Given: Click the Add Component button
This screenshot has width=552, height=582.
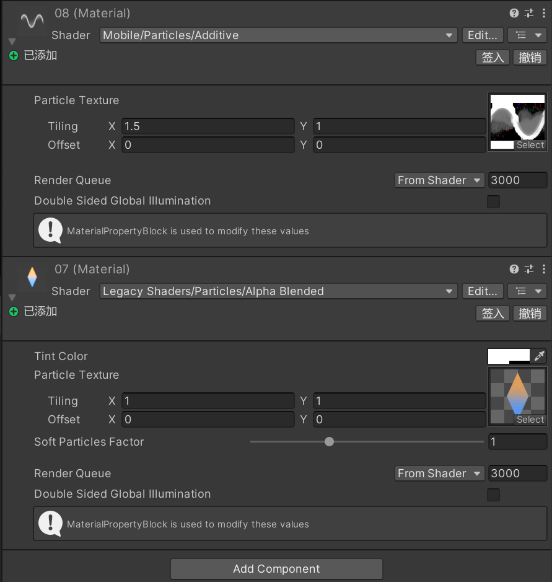Looking at the screenshot, I should point(276,569).
